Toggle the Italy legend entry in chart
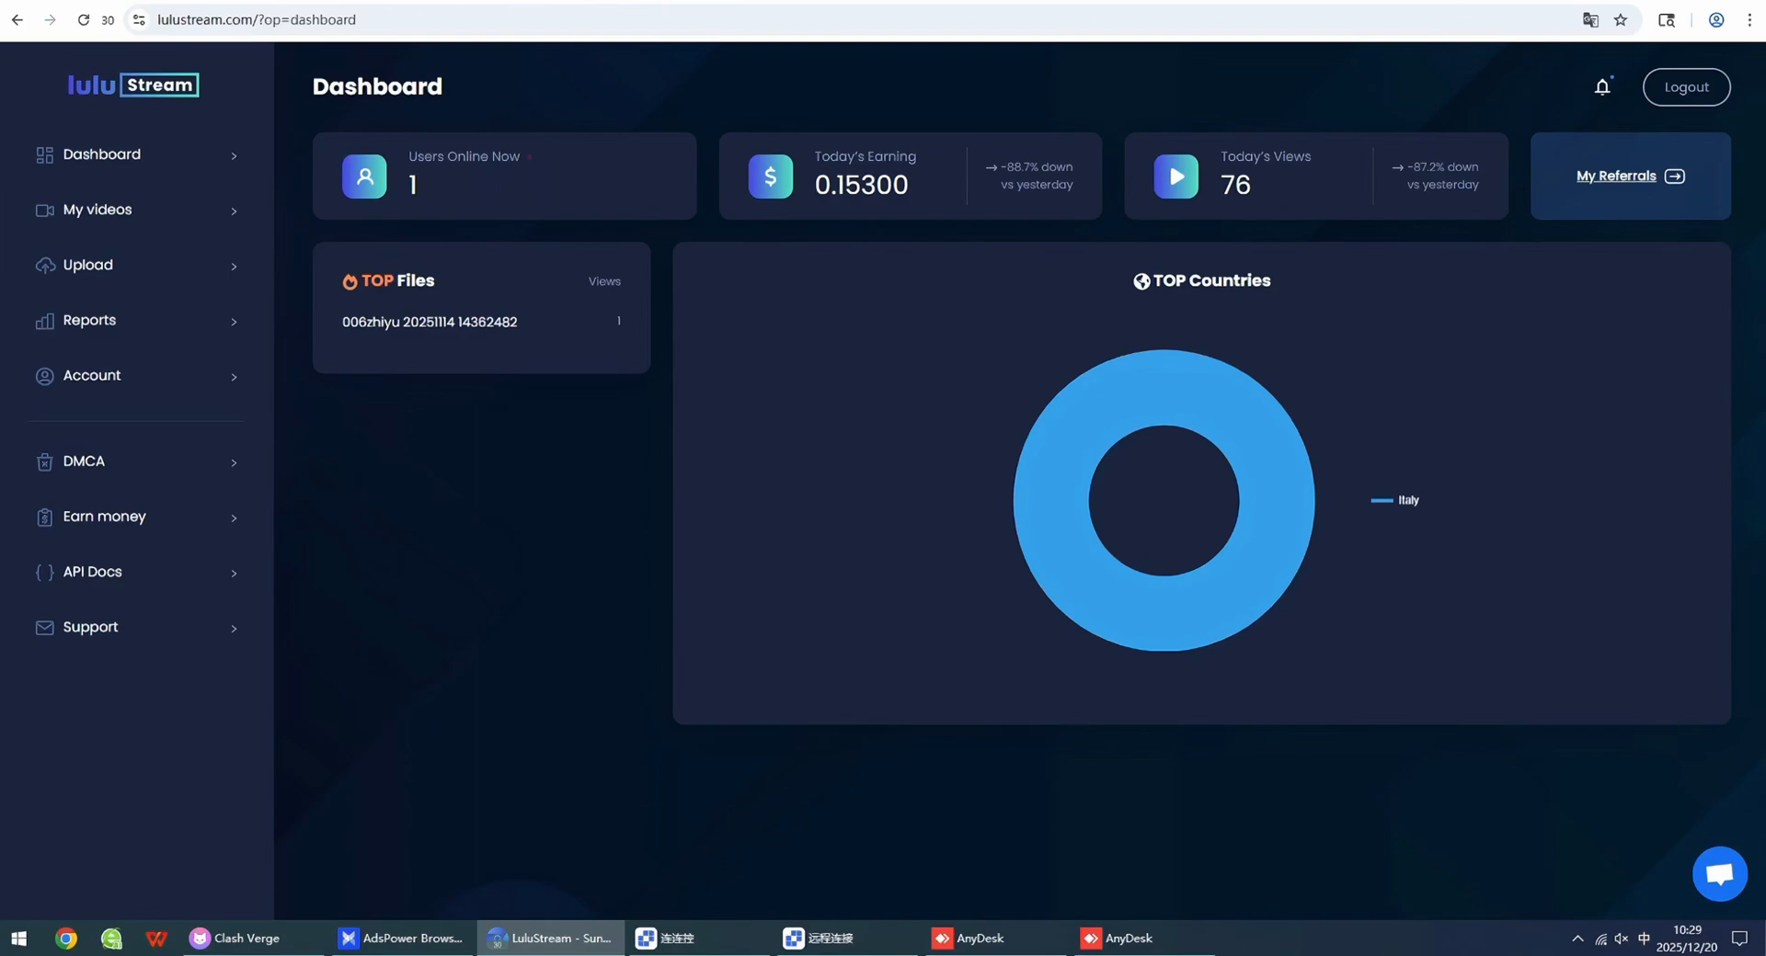Viewport: 1766px width, 956px height. point(1395,500)
